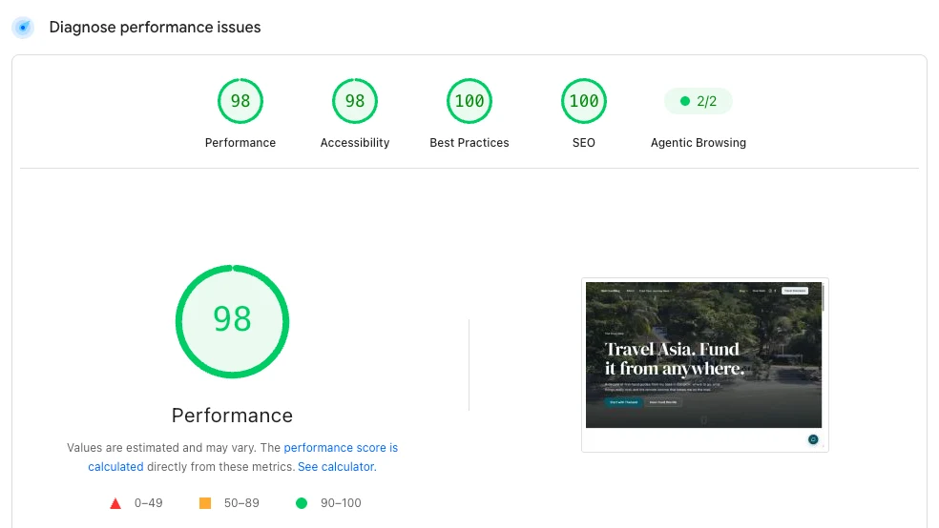The image size is (939, 528).
Task: Open the SEO score gauge showing 100
Action: pyautogui.click(x=583, y=101)
